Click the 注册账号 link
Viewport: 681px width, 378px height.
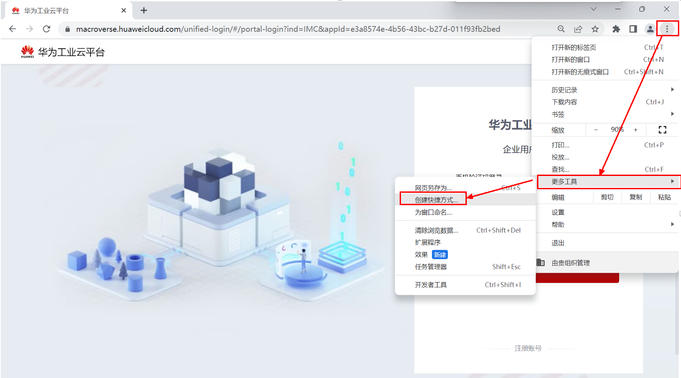click(528, 348)
